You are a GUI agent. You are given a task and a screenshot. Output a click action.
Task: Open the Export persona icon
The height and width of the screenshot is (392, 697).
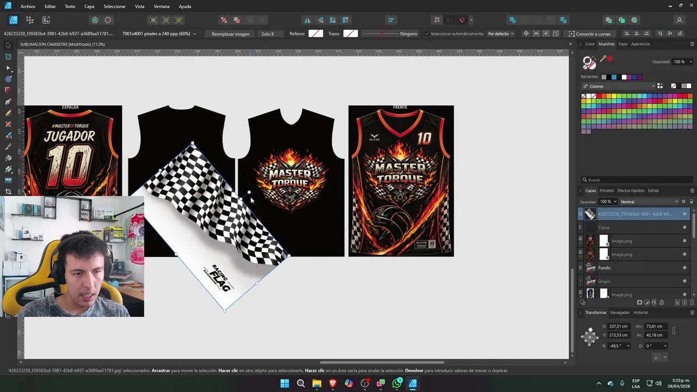pyautogui.click(x=46, y=20)
